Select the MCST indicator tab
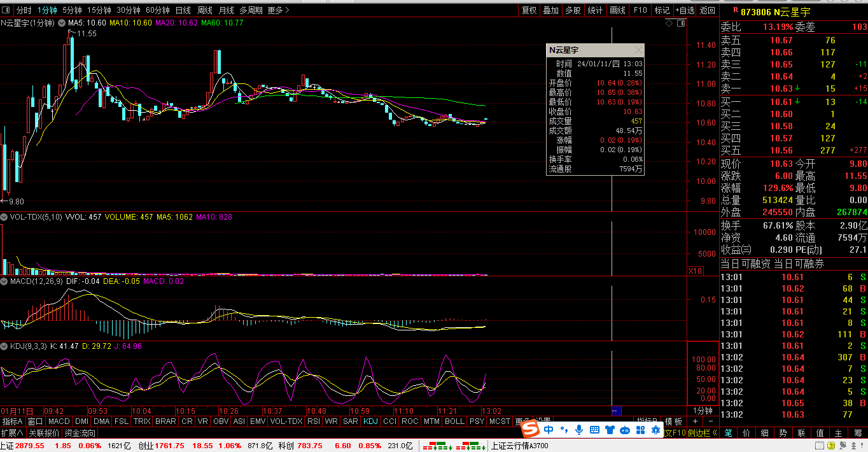This screenshot has height=452, width=868. (500, 421)
